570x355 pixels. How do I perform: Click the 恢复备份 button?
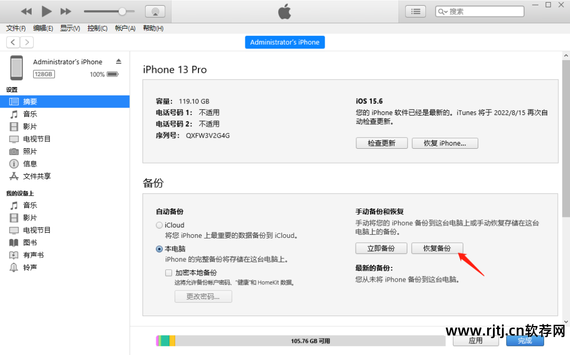[437, 248]
